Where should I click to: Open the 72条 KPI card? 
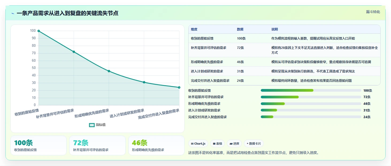coord(97,145)
